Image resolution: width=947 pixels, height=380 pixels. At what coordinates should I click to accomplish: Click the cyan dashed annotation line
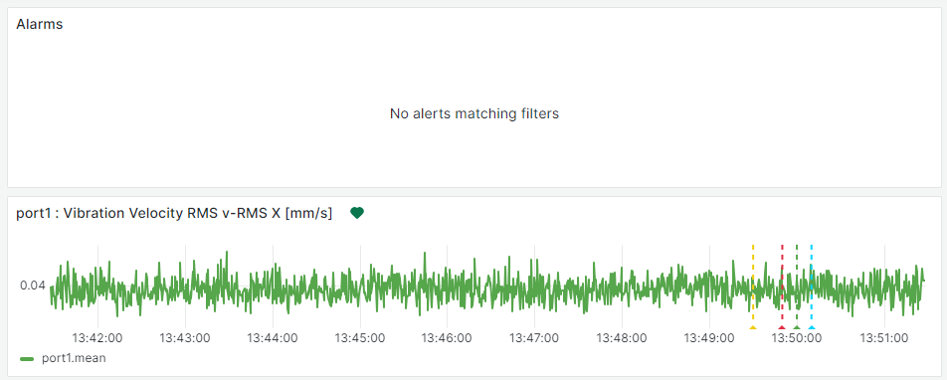811,284
